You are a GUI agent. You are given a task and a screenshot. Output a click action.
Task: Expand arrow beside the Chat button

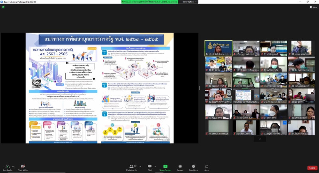coord(155,166)
